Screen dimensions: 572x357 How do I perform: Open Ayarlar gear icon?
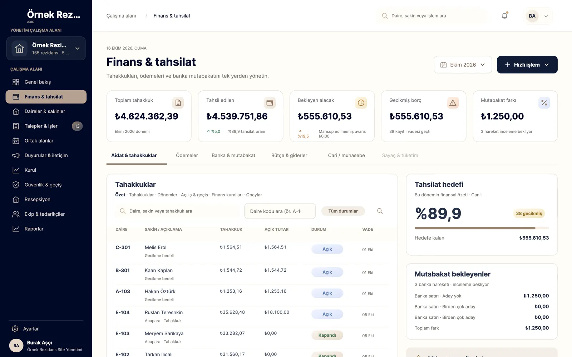tap(15, 329)
